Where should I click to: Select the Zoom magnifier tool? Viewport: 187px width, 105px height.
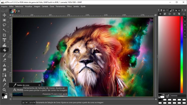tap(5, 90)
